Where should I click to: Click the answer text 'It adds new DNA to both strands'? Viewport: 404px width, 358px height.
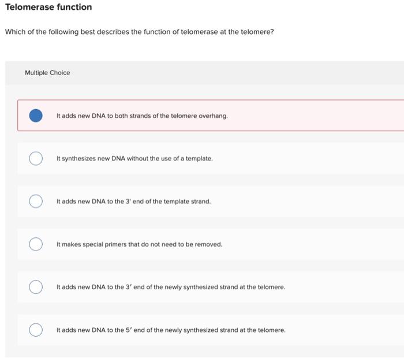[x=142, y=115]
